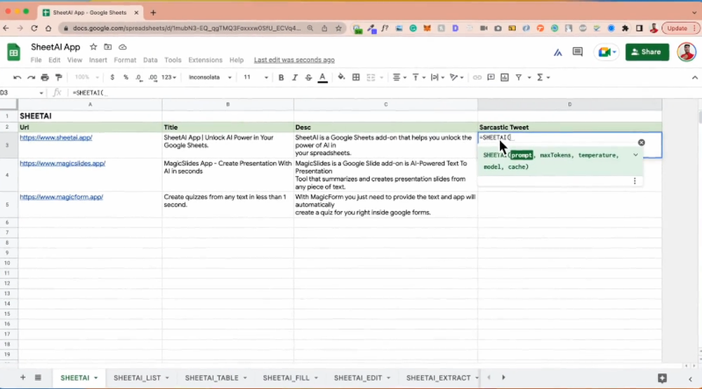702x389 pixels.
Task: Open the Insert menu
Action: pos(98,60)
